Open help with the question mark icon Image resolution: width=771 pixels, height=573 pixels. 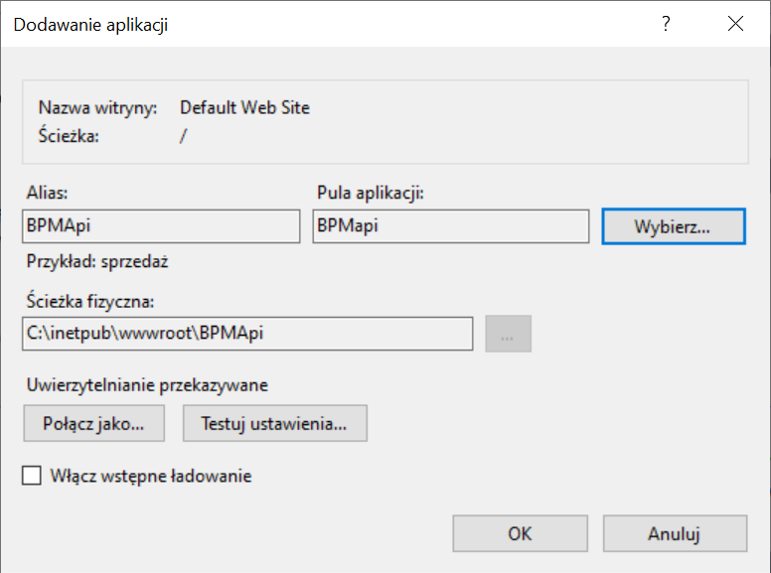pyautogui.click(x=666, y=24)
